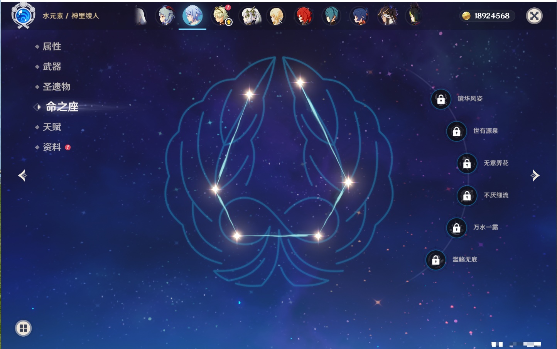Click the lock icon for 无意弄花
557x349 pixels.
tap(467, 164)
